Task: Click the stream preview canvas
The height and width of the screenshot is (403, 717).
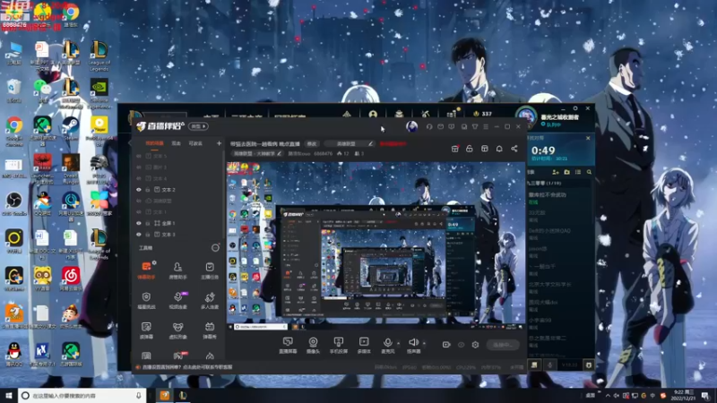Action: pyautogui.click(x=376, y=243)
